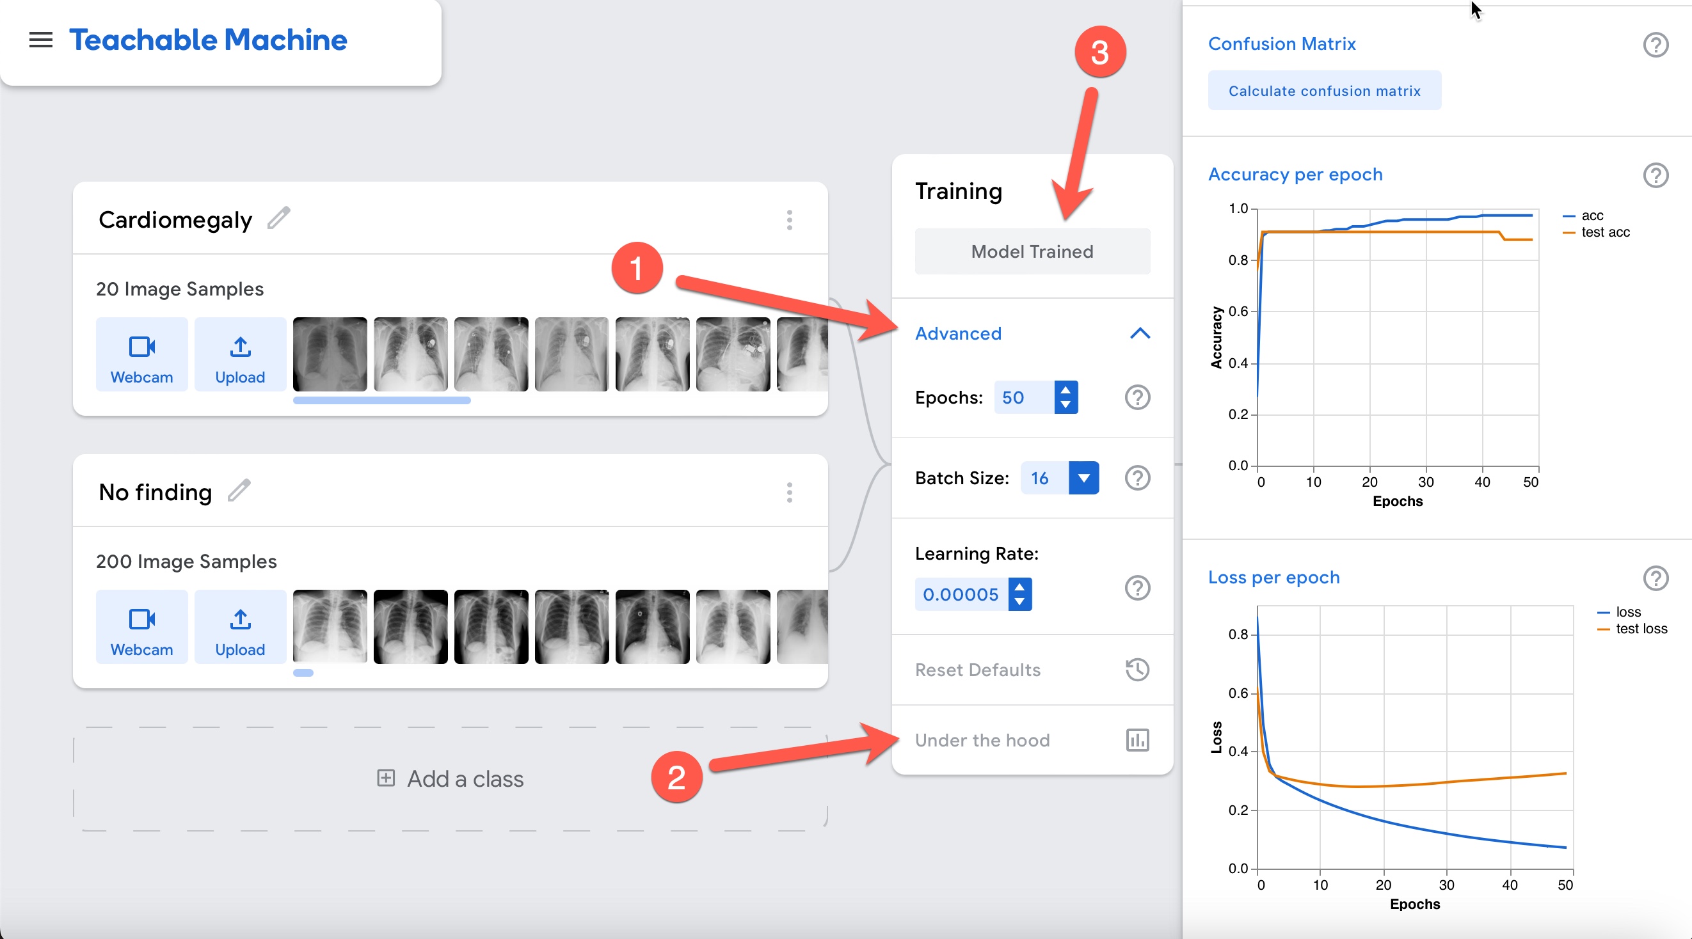The height and width of the screenshot is (939, 1692).
Task: Open the hamburger menu beside Teachable Machine
Action: coord(41,40)
